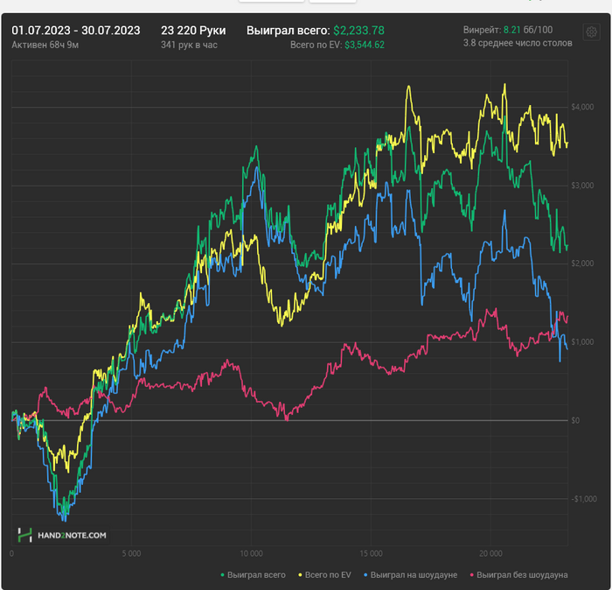Click the 'Всего по EV:' header label
This screenshot has width=612, height=590.
point(316,45)
